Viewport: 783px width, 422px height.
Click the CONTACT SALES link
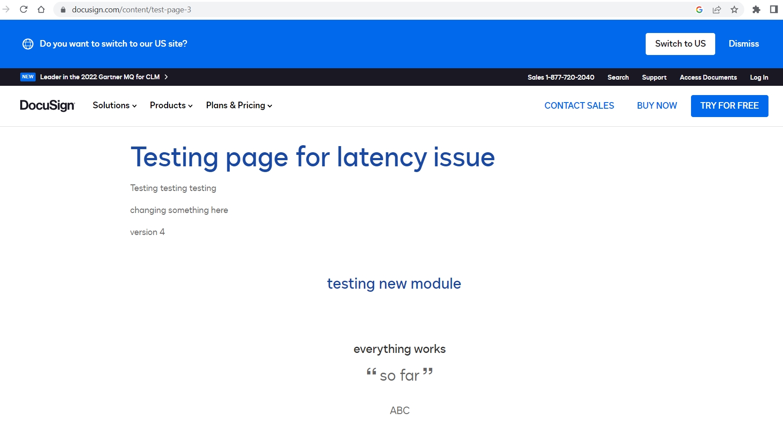(x=579, y=106)
